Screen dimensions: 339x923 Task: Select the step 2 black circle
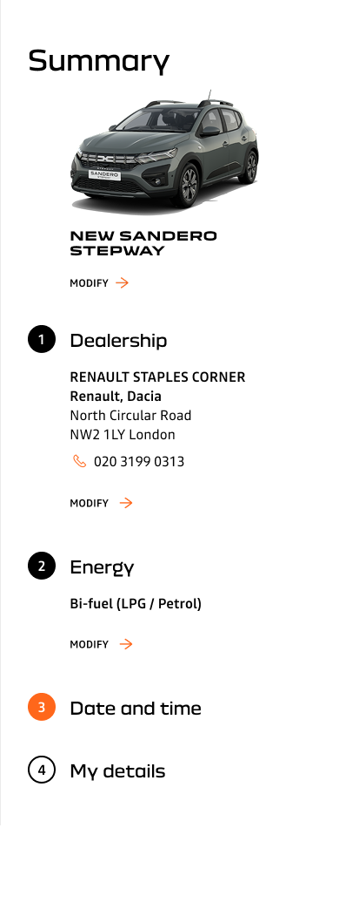tap(42, 567)
